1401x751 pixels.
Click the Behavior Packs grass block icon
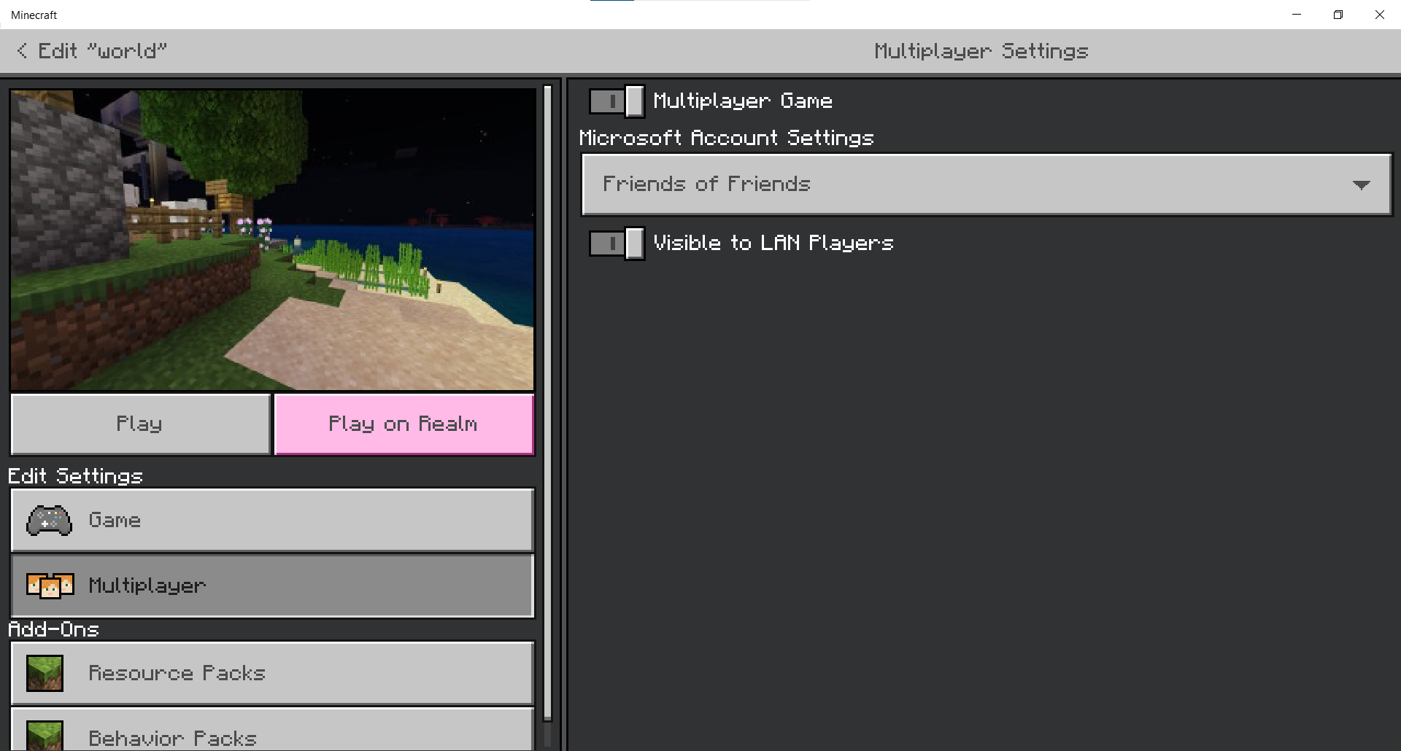point(45,736)
